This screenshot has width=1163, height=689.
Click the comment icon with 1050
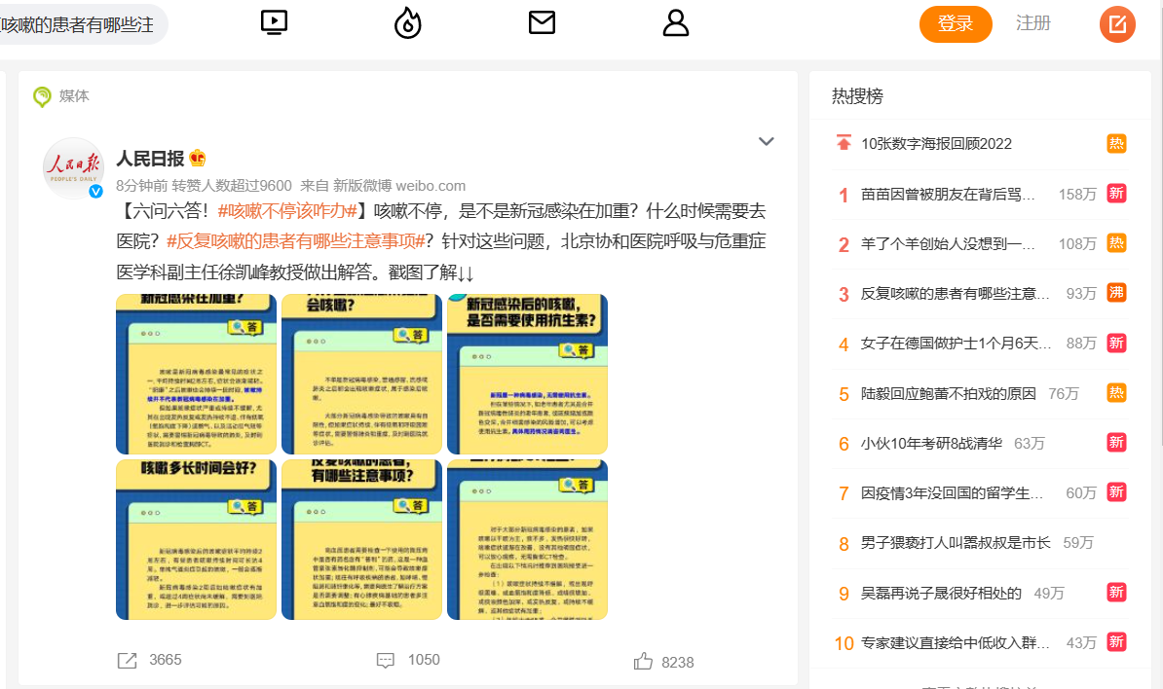tap(386, 661)
